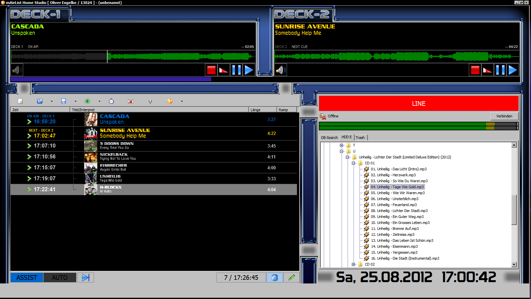Collapse Unheilig Lichter Der Stadt album folder

point(348,157)
